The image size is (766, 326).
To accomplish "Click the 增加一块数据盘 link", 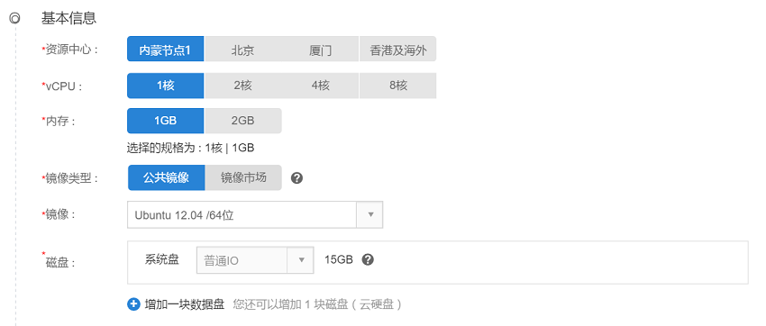I will 185,305.
